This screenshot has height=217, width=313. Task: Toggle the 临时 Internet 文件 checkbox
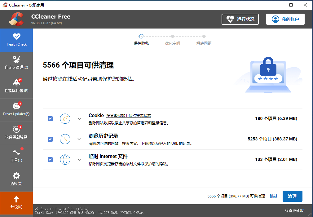tap(50, 159)
